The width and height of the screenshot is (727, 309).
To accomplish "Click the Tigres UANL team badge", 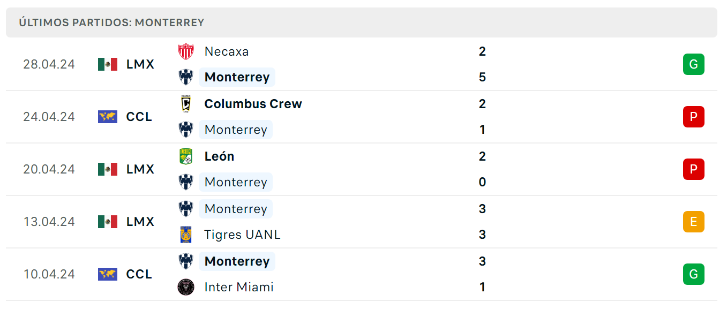I will click(186, 235).
